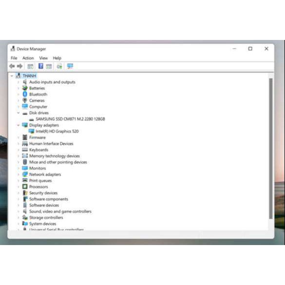Select Security devices label
The width and height of the screenshot is (285, 285).
click(43, 193)
